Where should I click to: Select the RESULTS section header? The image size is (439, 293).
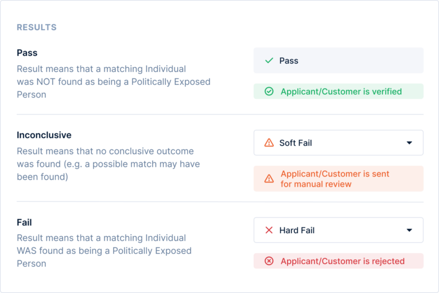[x=37, y=27]
